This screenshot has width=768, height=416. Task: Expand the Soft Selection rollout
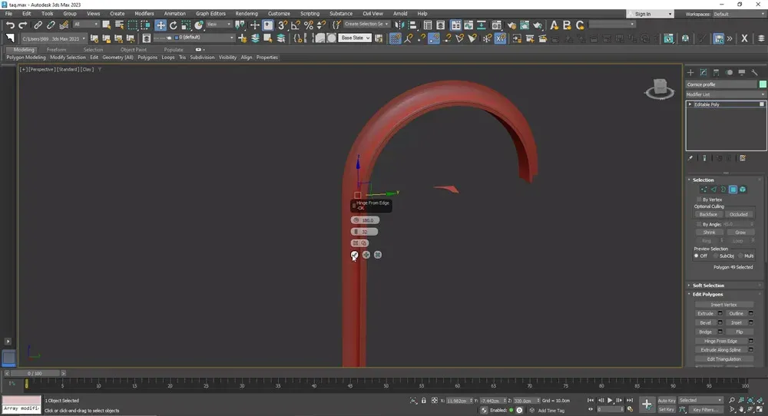coord(708,286)
